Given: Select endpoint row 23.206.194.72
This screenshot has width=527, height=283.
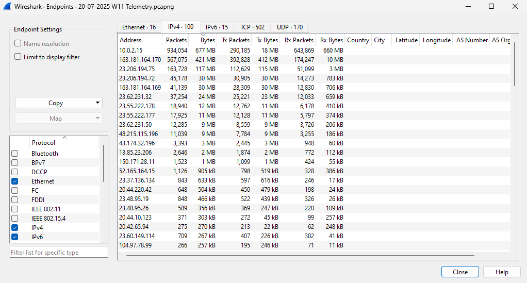Looking at the screenshot, I should tap(314, 78).
